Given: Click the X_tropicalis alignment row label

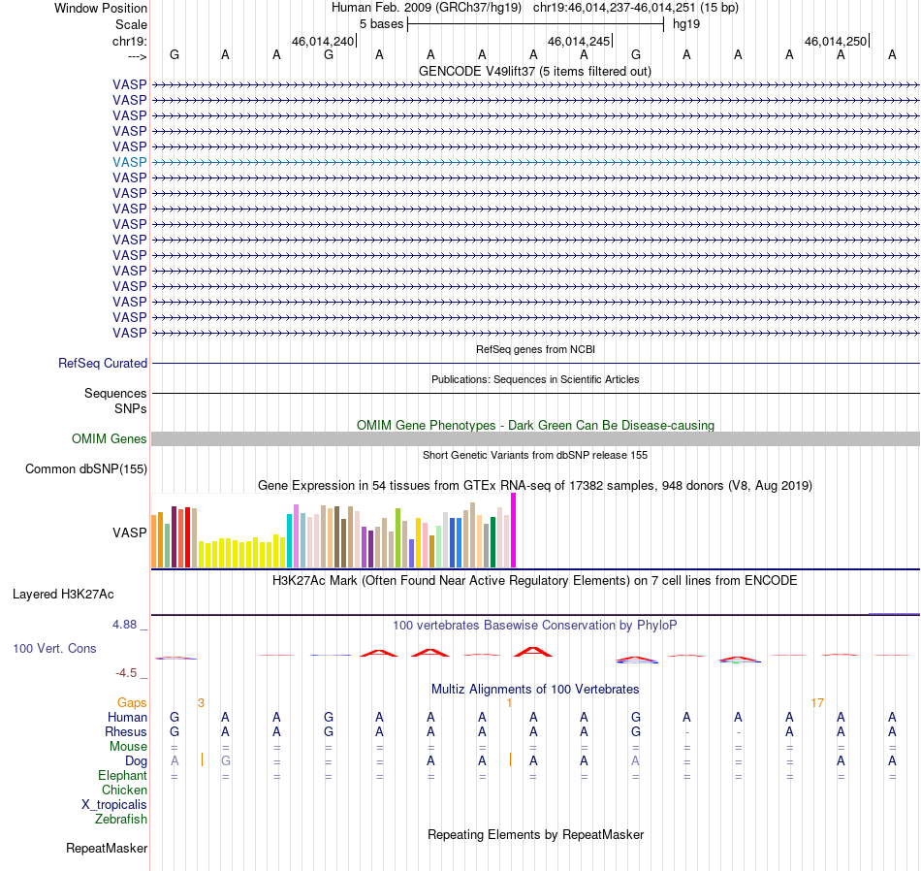Looking at the screenshot, I should (114, 805).
